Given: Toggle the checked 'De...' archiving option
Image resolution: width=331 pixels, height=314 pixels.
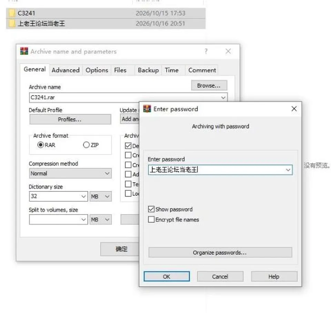Looking at the screenshot, I should [128, 146].
